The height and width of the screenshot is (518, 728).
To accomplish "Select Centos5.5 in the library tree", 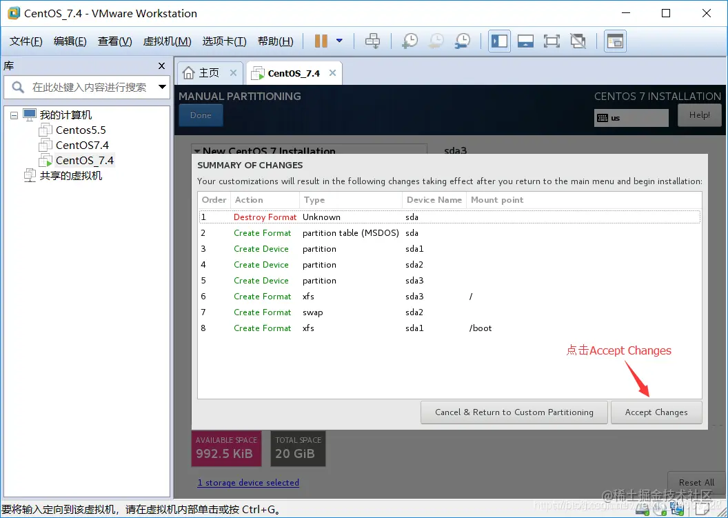I will [x=81, y=130].
